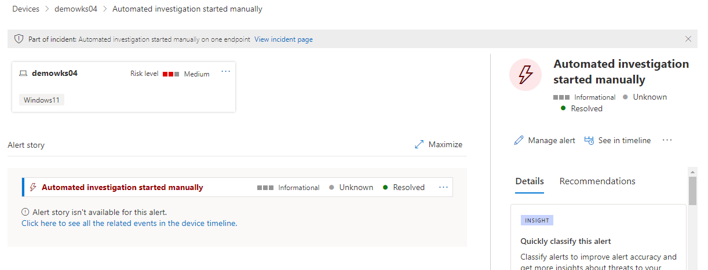The height and width of the screenshot is (270, 708).
Task: Dismiss the incident banner
Action: pos(688,39)
